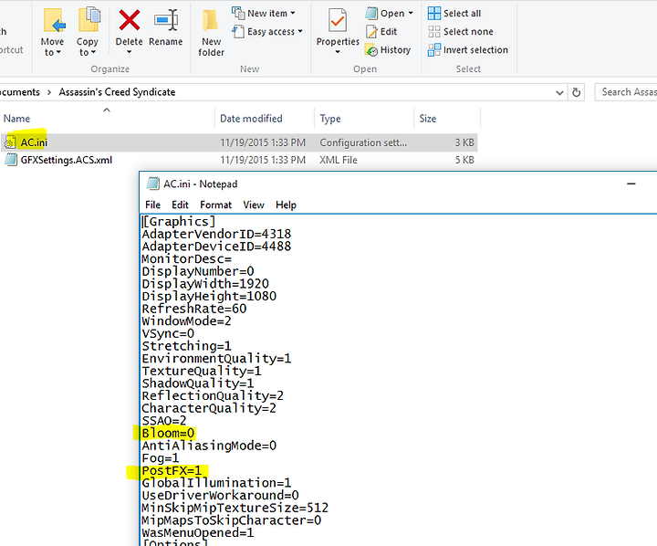Click the RefreshRate=60 line

[x=194, y=309]
